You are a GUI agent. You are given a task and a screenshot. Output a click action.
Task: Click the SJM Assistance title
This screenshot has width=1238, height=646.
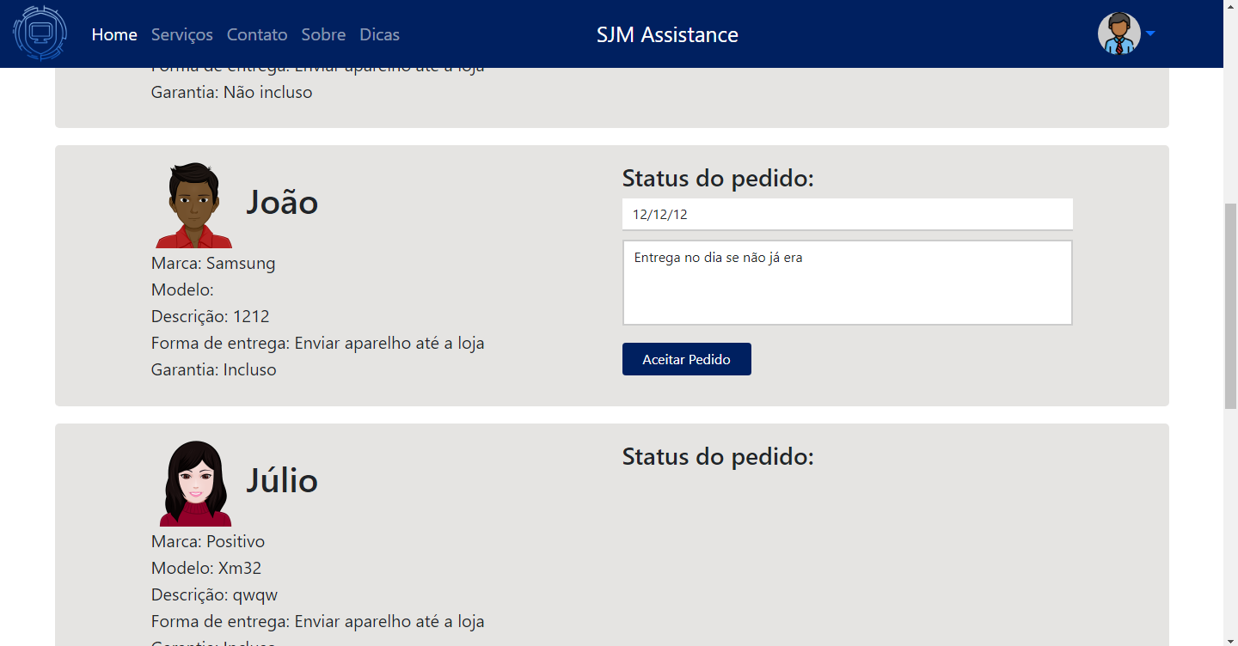click(668, 34)
